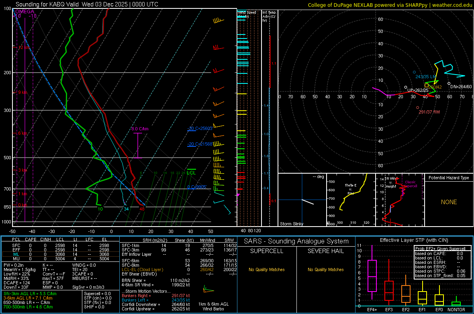The width and height of the screenshot is (474, 314).
Task: Click the 291/37 RM hodograph label
Action: (x=429, y=112)
